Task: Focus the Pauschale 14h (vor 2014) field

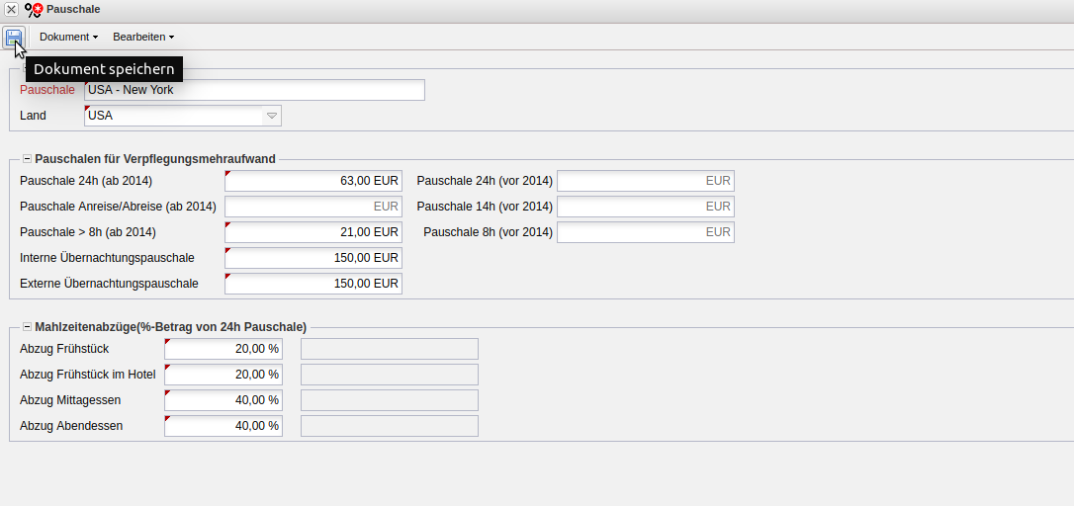Action: coord(645,207)
